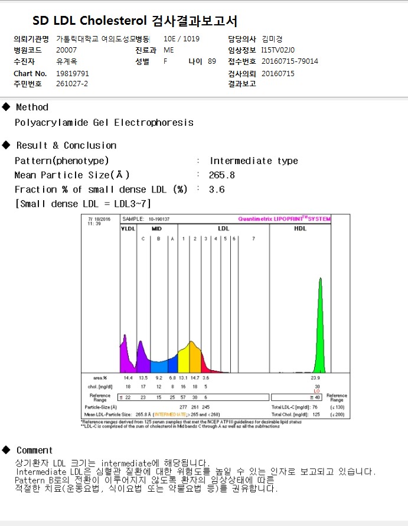408x526 pixels.
Task: Select HDL area value '23.9'
Action: pyautogui.click(x=315, y=378)
